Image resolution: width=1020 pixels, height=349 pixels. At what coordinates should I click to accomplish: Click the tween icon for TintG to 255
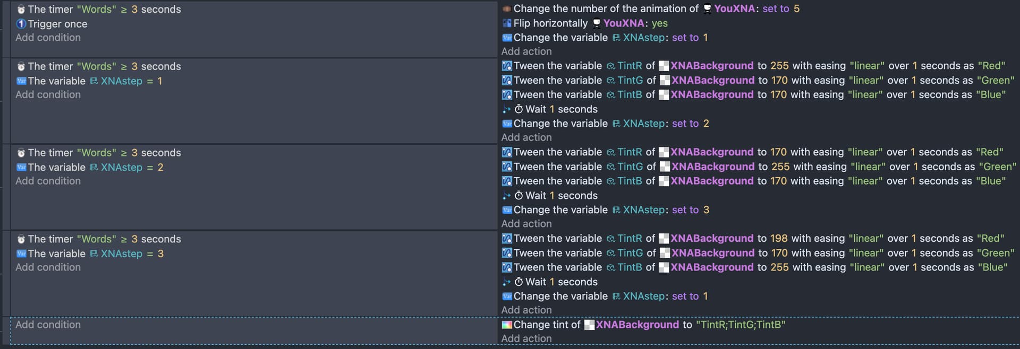507,167
